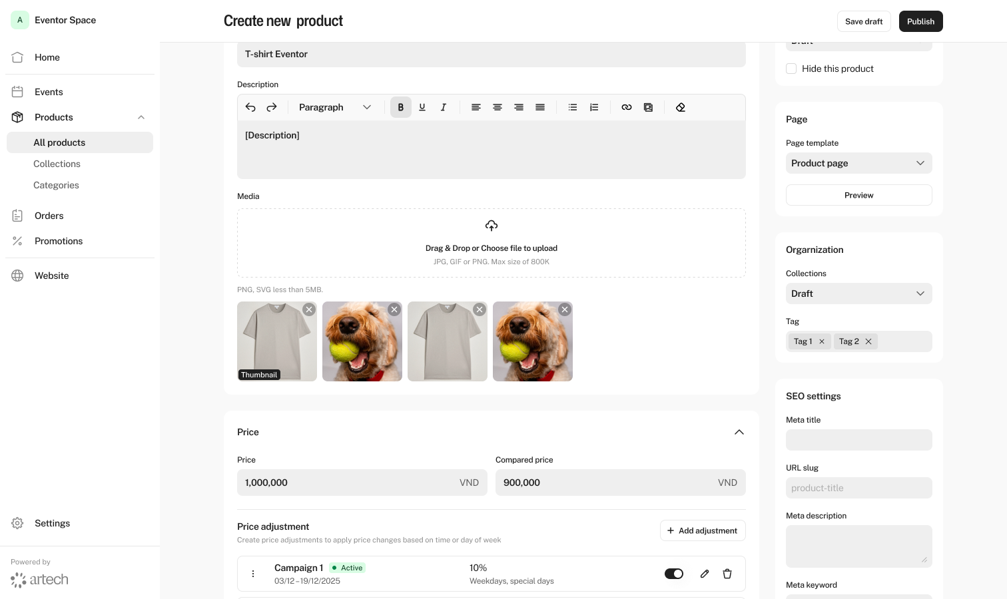
Task: Insert a numbered list in description
Action: coord(594,107)
